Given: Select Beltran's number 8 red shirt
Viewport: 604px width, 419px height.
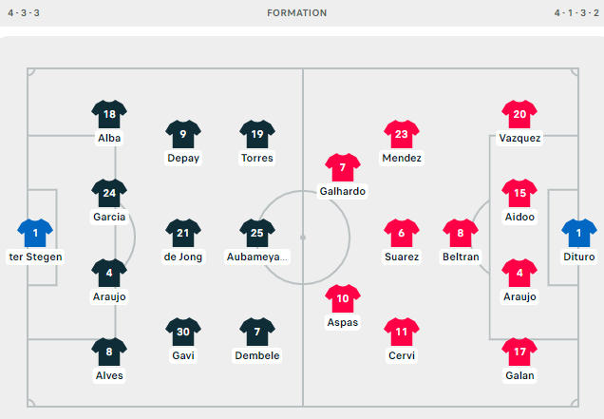Looking at the screenshot, I should pyautogui.click(x=461, y=233).
